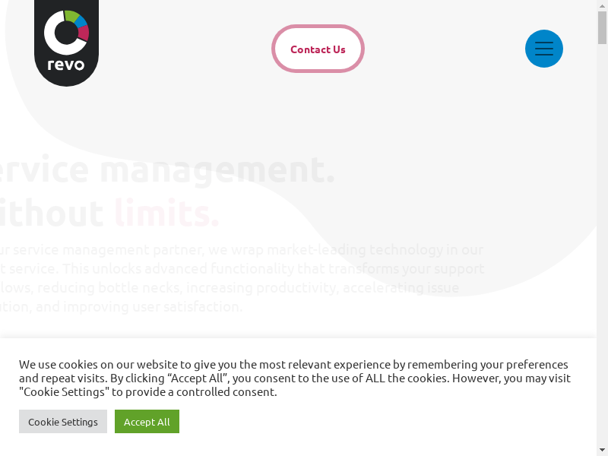The image size is (608, 456).
Task: Click the faded "ithout" headline word
Action: click(52, 214)
